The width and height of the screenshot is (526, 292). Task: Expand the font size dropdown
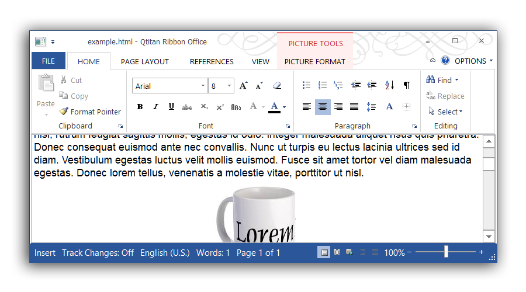tap(229, 86)
